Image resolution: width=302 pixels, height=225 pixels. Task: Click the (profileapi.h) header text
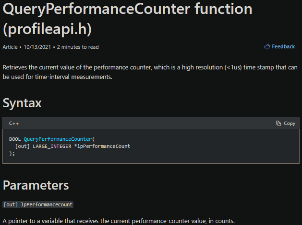[48, 28]
